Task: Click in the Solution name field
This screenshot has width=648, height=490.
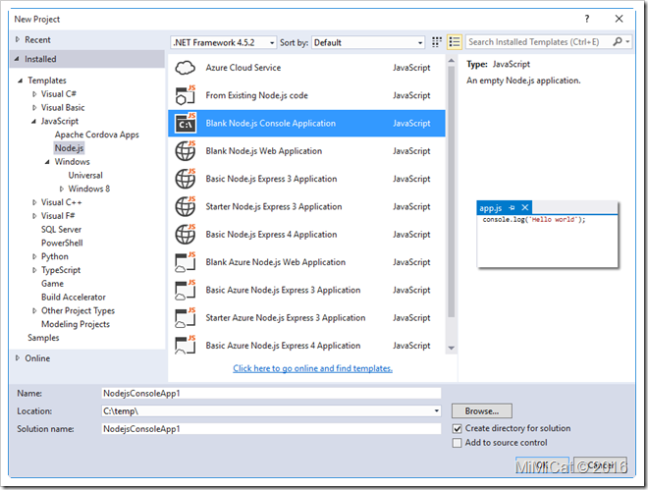Action: [271, 429]
